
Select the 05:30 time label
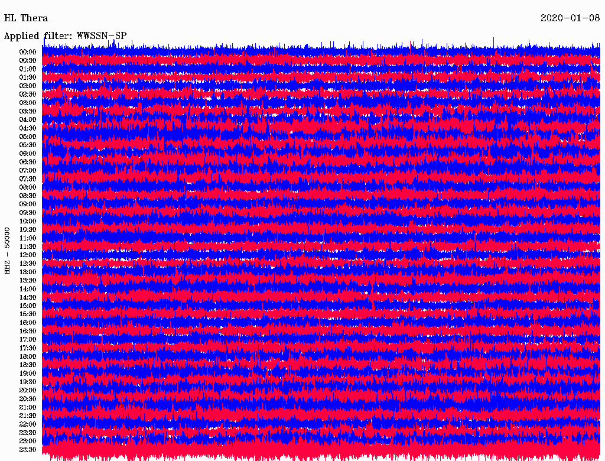(x=27, y=145)
